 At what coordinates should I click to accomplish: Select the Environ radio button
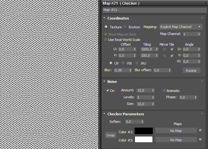coord(125,27)
